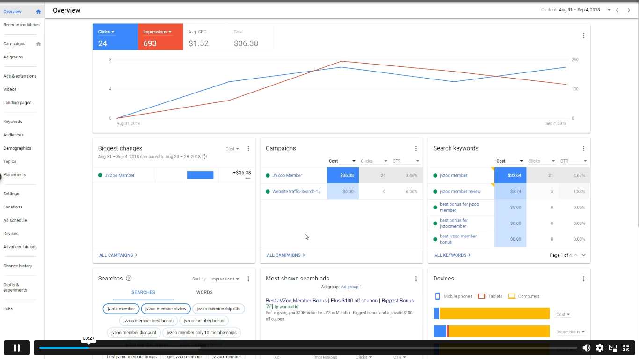The width and height of the screenshot is (639, 359).
Task: Open video player settings gear
Action: coord(600,348)
